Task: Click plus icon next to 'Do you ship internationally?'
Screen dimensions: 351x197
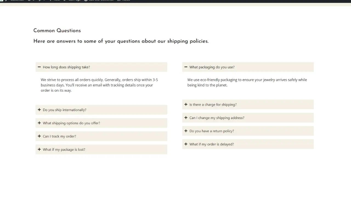Action: click(x=39, y=110)
